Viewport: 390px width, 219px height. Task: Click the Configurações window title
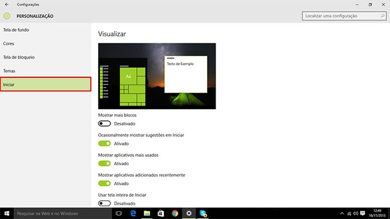[x=28, y=4]
